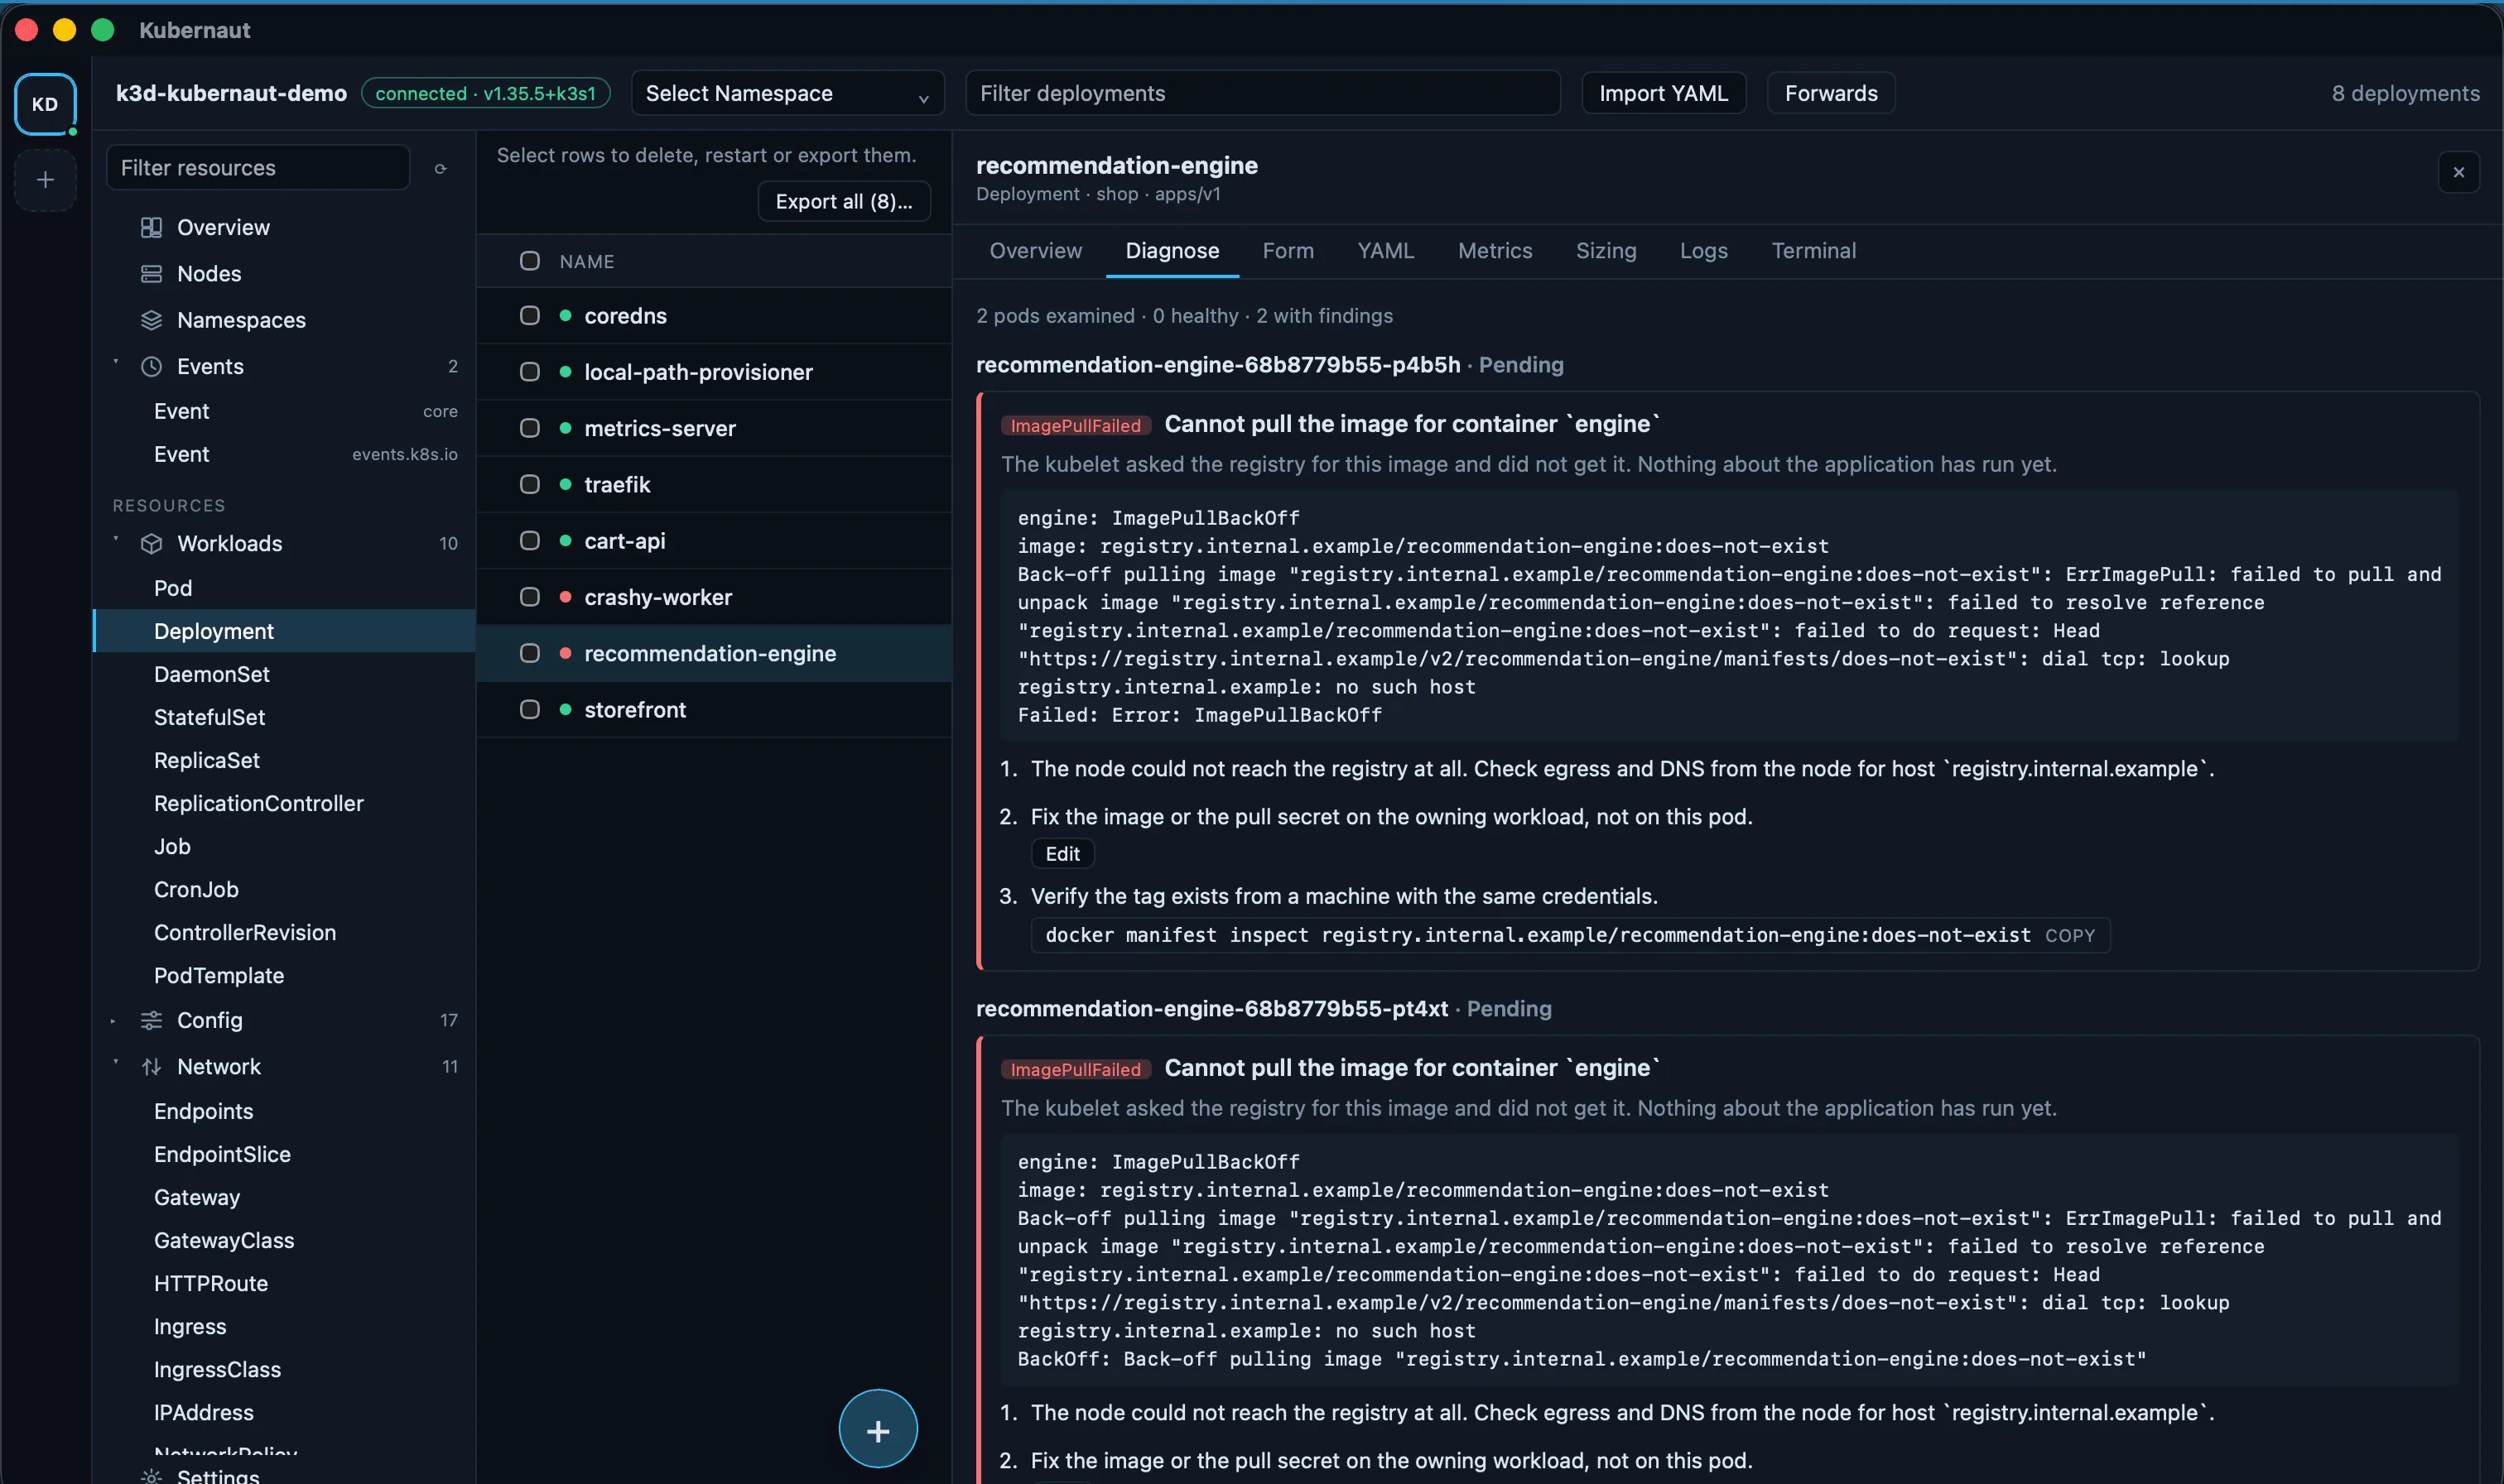Image resolution: width=2504 pixels, height=1484 pixels.
Task: Check the coredns row checkbox
Action: pyautogui.click(x=530, y=316)
